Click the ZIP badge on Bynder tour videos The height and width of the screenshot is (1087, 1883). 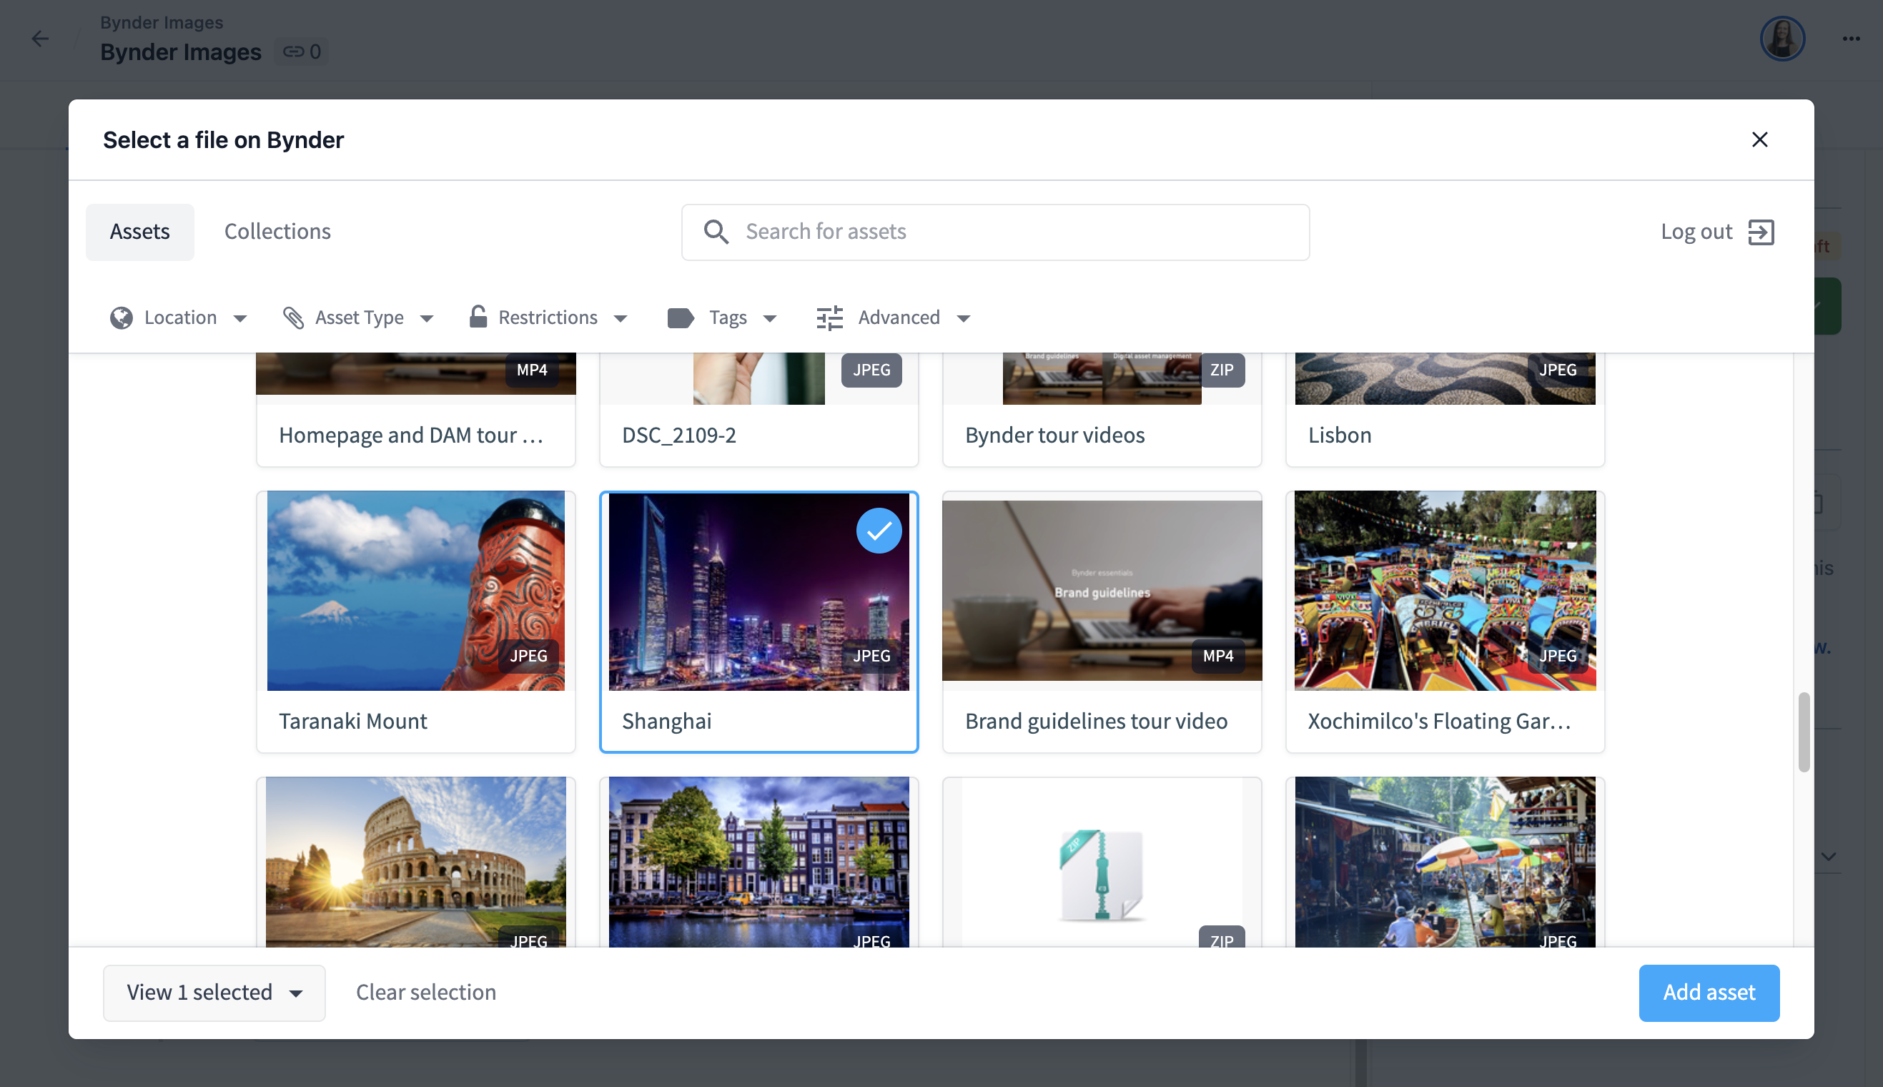(x=1221, y=370)
